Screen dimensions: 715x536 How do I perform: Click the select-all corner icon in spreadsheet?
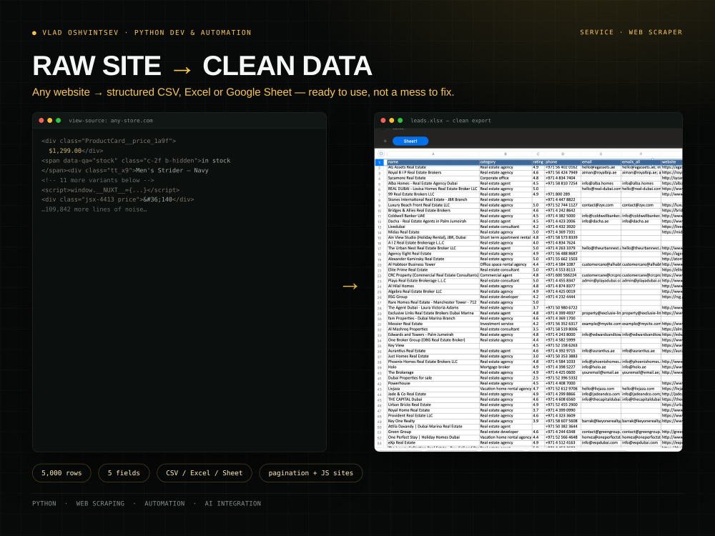pos(381,154)
